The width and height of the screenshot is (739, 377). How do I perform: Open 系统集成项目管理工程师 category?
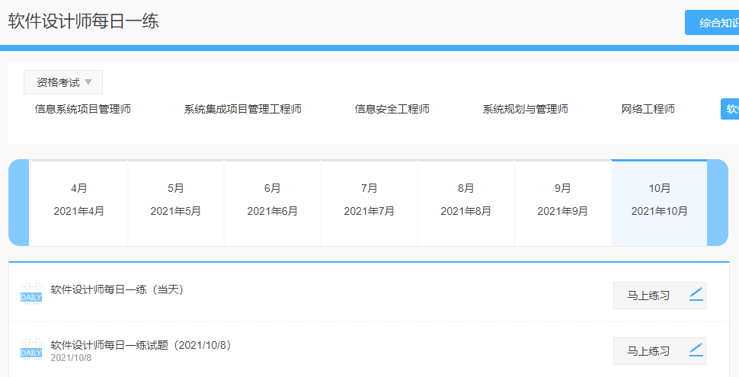[242, 109]
